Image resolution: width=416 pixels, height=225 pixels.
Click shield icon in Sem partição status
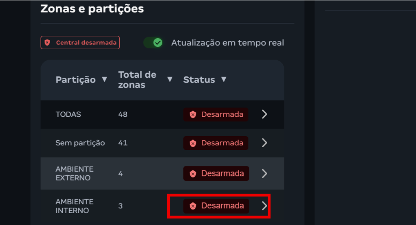(x=193, y=143)
